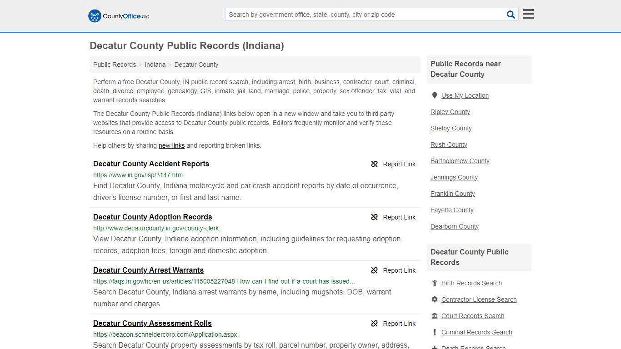The width and height of the screenshot is (621, 349).
Task: Open Shelby County records
Action: 451,128
